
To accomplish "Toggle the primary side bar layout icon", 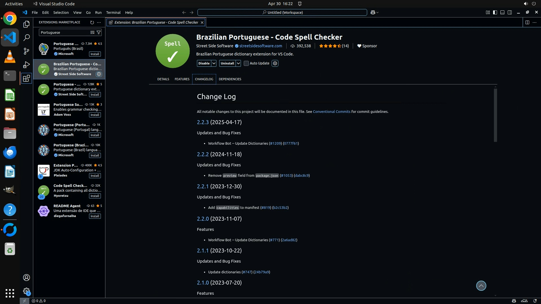I will (495, 12).
